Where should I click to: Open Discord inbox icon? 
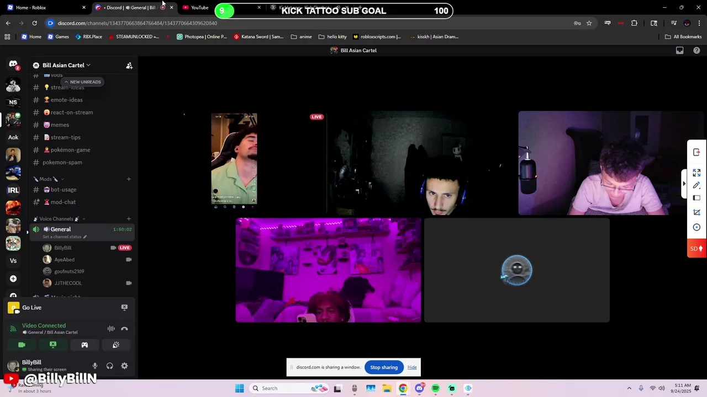(680, 50)
